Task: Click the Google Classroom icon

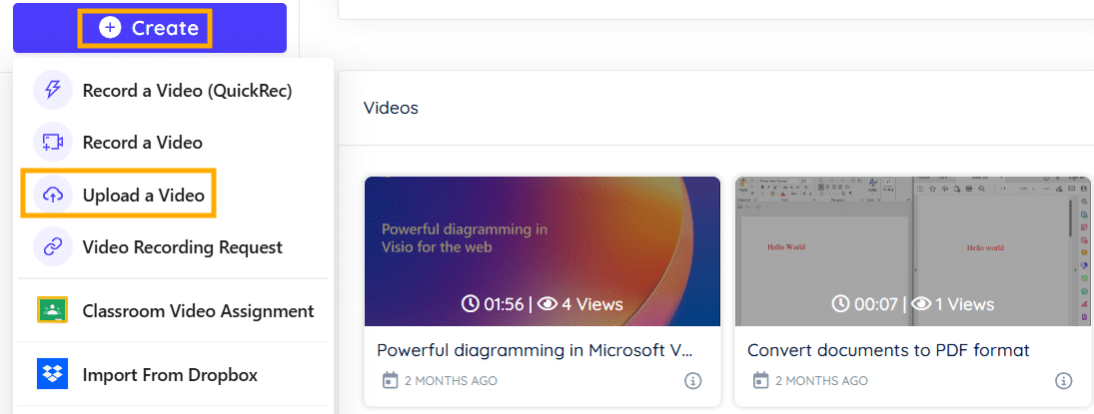Action: point(52,310)
